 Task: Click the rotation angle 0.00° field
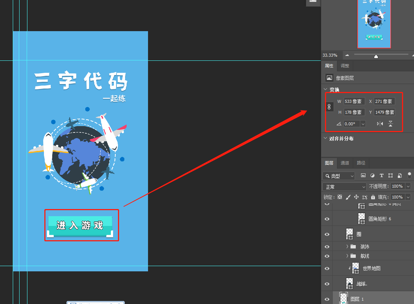coord(352,123)
